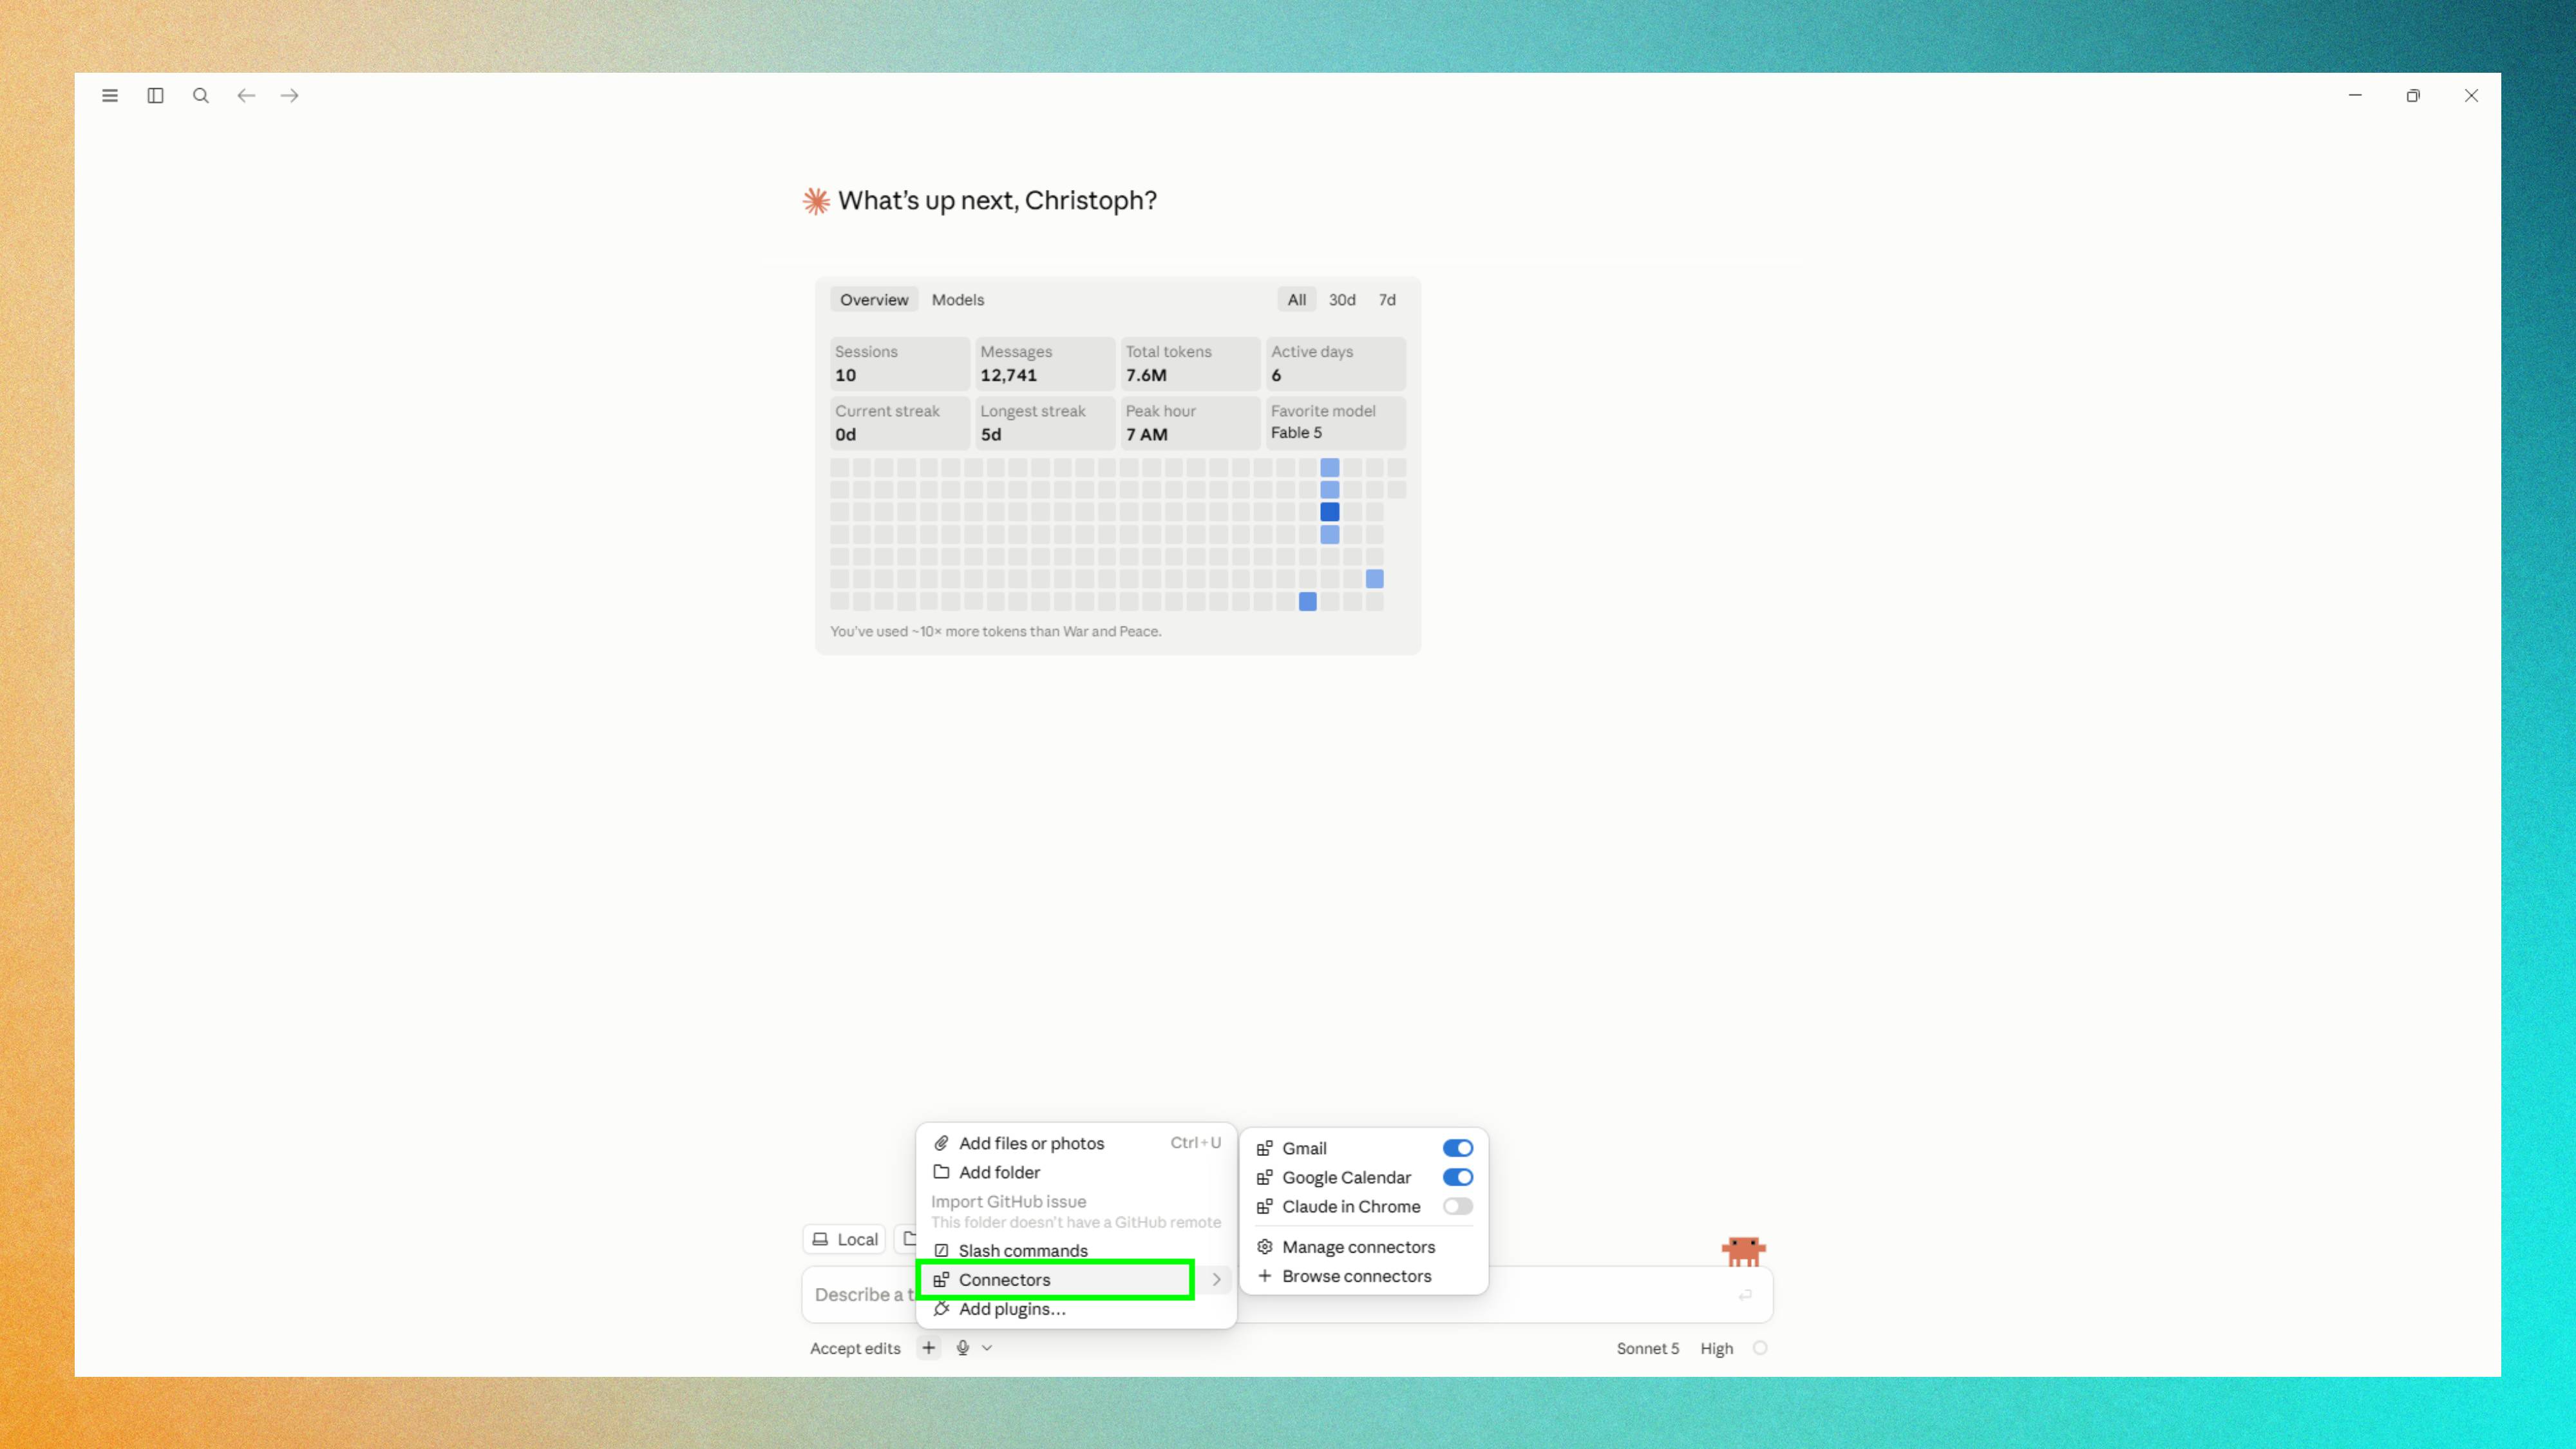Open search with the magnifier icon
This screenshot has height=1449, width=2576.
tap(201, 96)
